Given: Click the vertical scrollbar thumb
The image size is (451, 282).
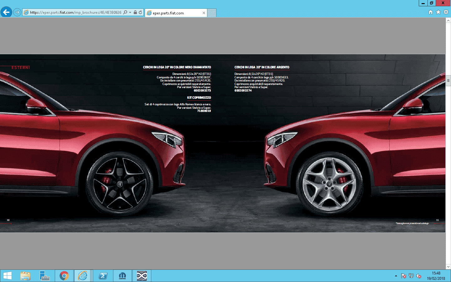Looking at the screenshot, I should pos(448,81).
